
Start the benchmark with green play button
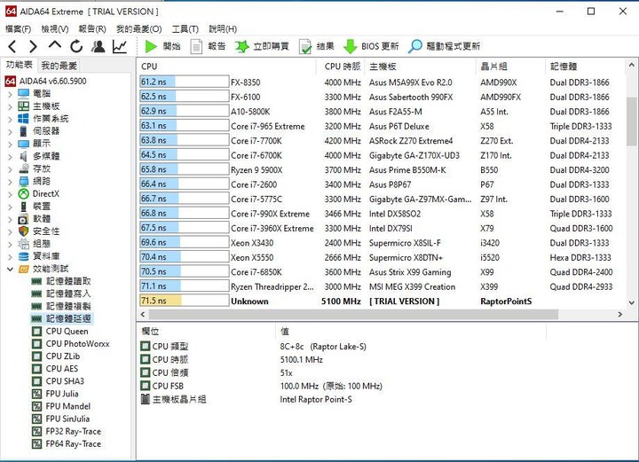[x=151, y=46]
